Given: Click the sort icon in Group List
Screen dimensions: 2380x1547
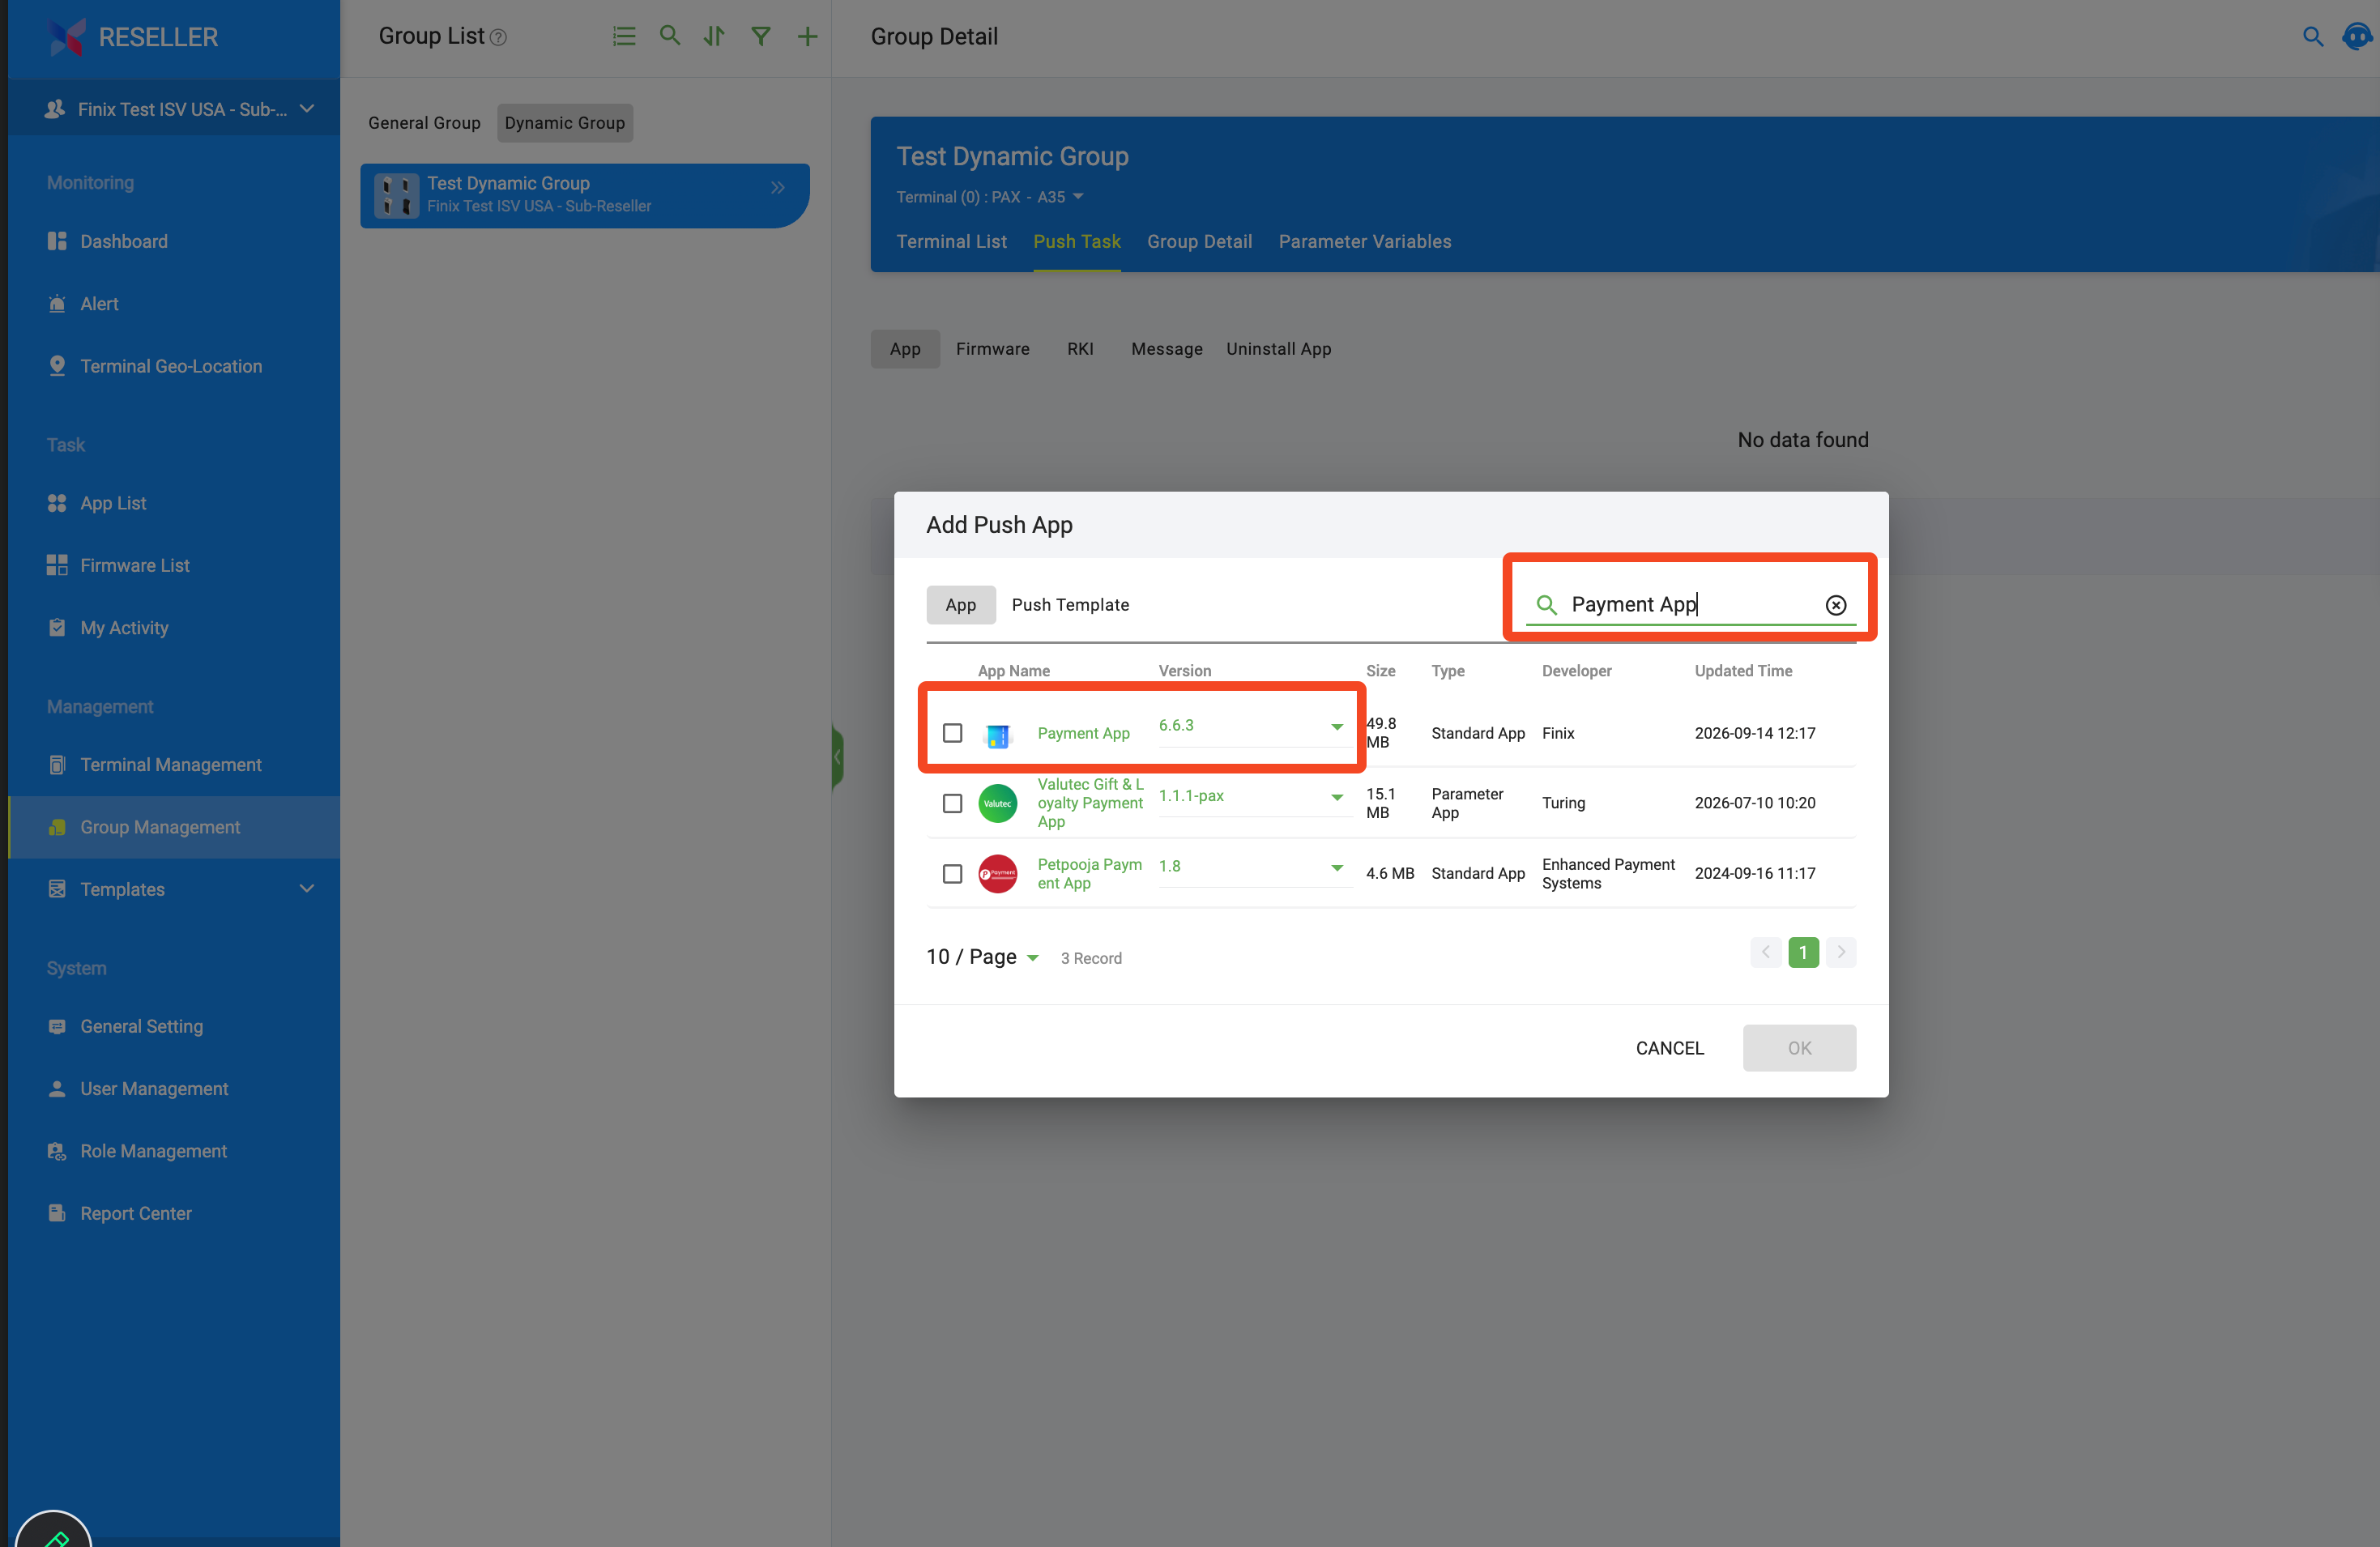Looking at the screenshot, I should [714, 36].
